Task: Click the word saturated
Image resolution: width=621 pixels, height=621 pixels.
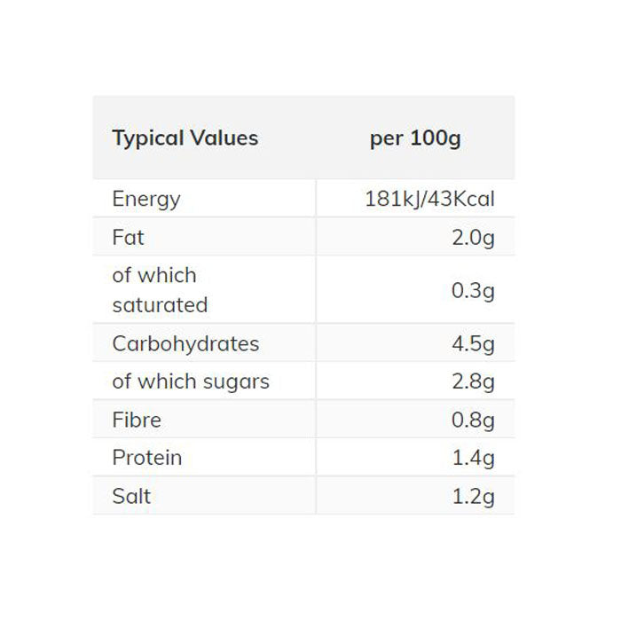Action: (x=160, y=304)
